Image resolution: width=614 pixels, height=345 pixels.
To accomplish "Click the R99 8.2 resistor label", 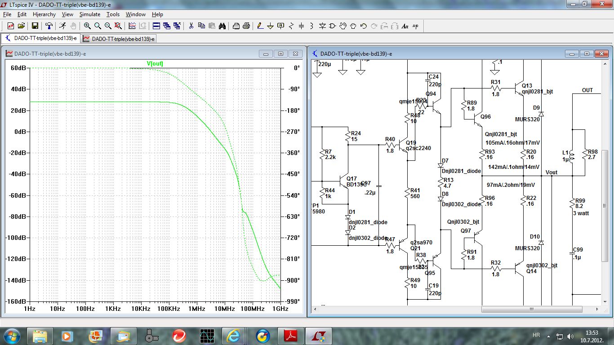I will tap(580, 203).
